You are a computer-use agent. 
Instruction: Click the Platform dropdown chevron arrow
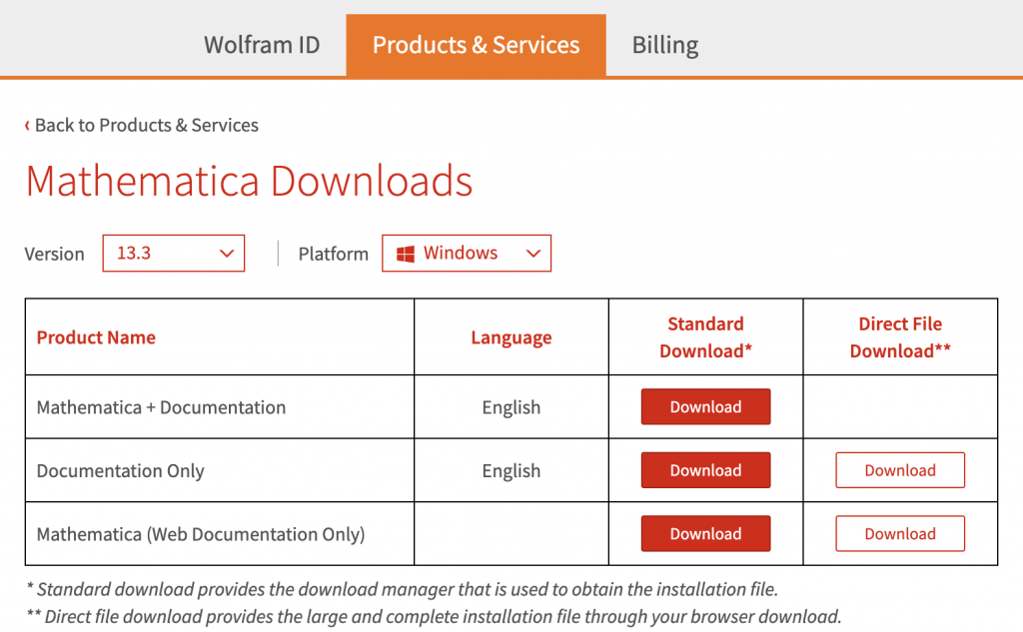click(534, 253)
